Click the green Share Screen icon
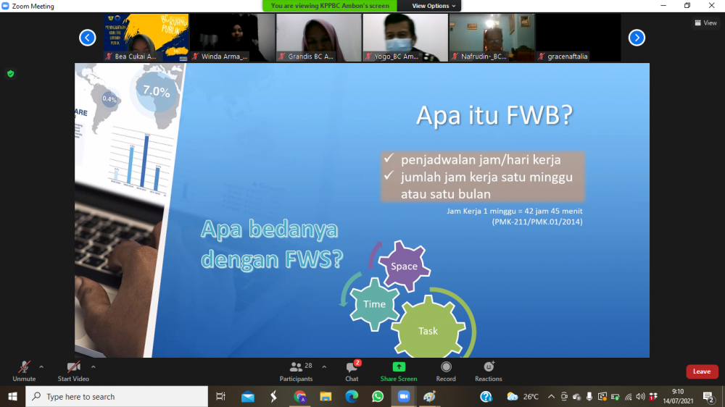This screenshot has height=407, width=725. coord(398,367)
